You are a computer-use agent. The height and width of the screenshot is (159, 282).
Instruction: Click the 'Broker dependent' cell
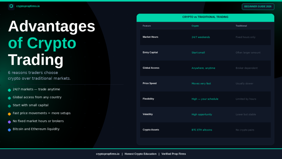point(246,68)
